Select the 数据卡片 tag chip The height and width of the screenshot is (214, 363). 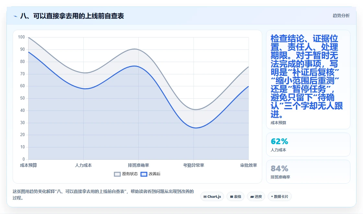tap(280, 197)
